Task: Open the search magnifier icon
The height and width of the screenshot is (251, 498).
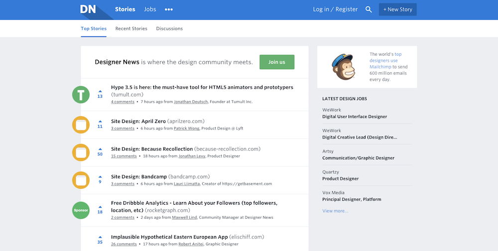Action: pyautogui.click(x=369, y=9)
